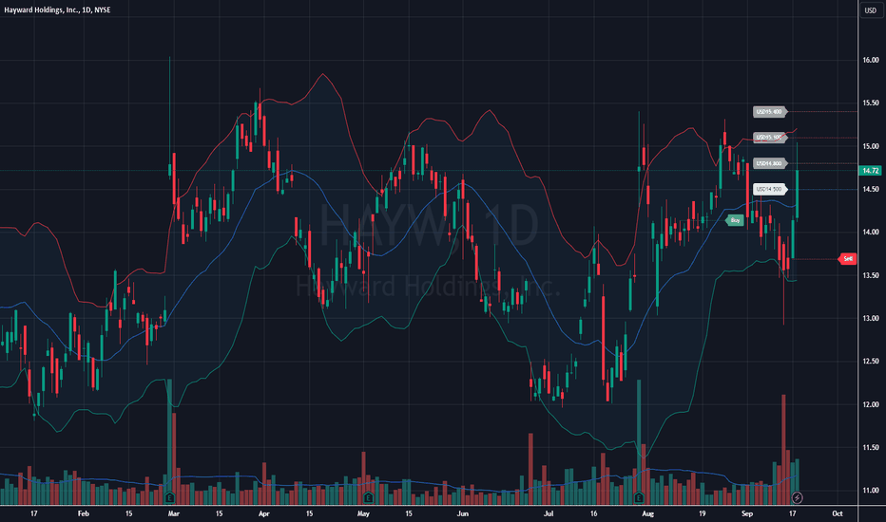886x522 pixels.
Task: Click the 16.00 price axis label
Action: 870,60
